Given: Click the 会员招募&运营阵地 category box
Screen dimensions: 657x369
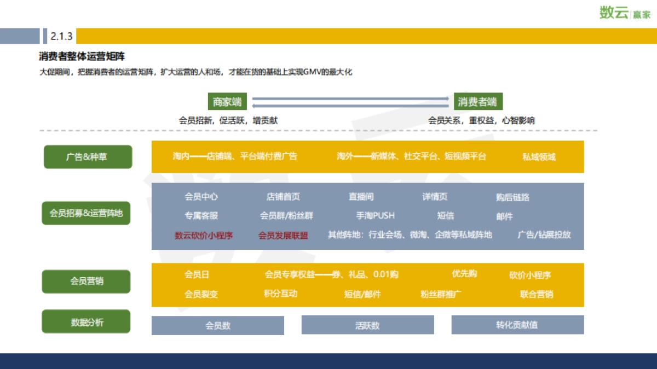Looking at the screenshot, I should tap(86, 214).
